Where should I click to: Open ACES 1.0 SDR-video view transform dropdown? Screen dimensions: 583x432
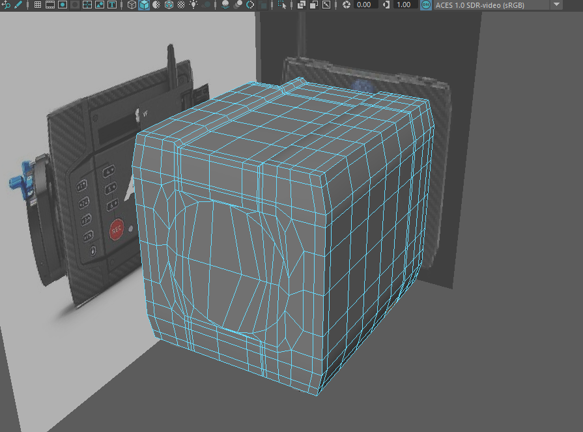click(498, 5)
